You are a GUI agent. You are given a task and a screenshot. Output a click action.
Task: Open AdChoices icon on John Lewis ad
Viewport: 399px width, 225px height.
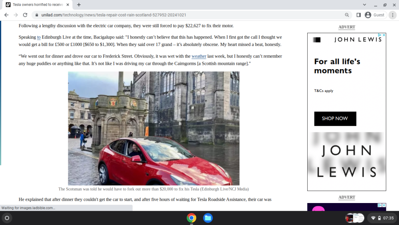click(x=380, y=35)
